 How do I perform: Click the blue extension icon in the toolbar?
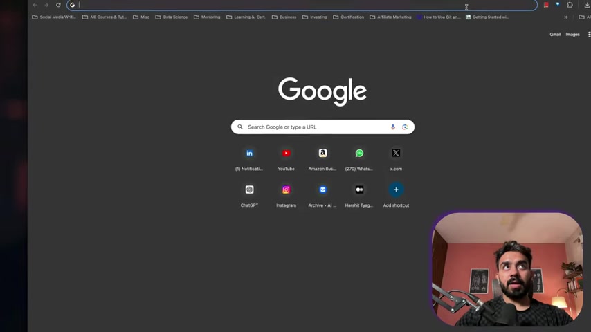pos(558,5)
